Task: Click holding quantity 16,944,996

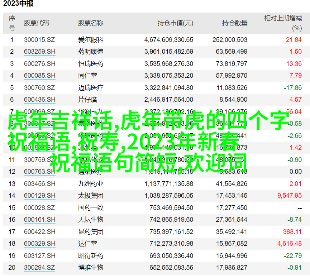Action: 232,256
